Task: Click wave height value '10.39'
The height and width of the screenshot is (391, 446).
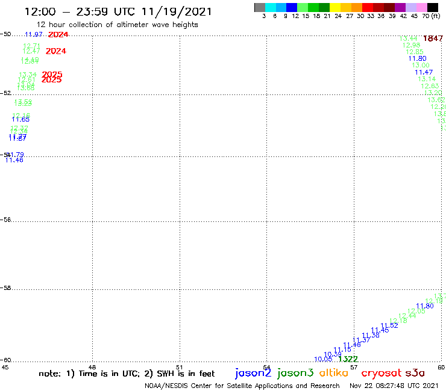Action: click(333, 354)
